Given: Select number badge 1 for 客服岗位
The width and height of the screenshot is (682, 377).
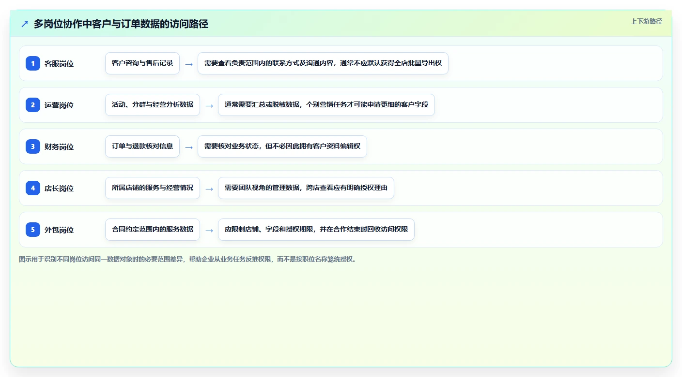Looking at the screenshot, I should tap(33, 63).
